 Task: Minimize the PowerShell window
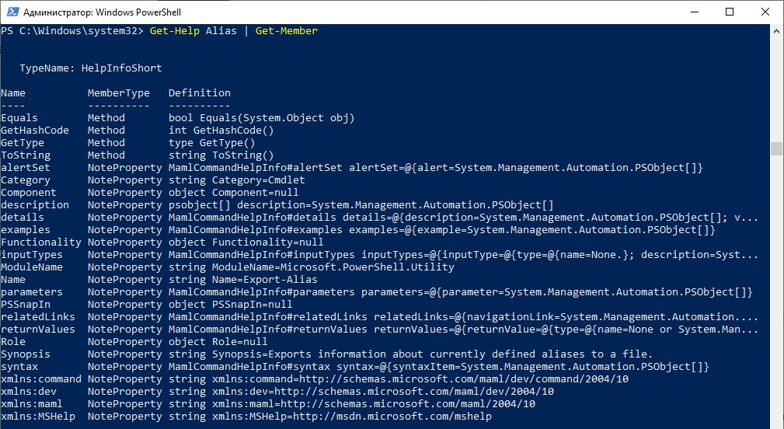point(695,12)
